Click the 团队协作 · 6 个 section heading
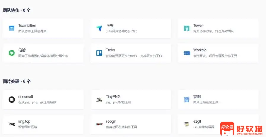The height and width of the screenshot is (137, 266). [17, 10]
